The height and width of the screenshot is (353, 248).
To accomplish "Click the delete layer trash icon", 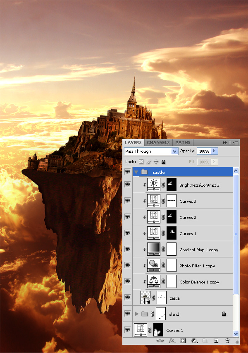I will (227, 341).
